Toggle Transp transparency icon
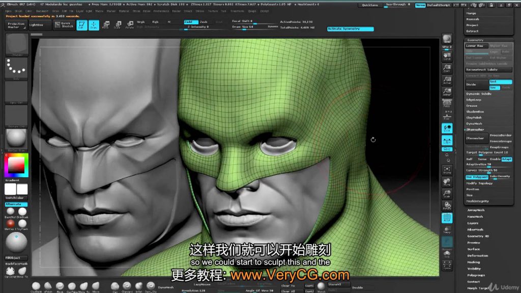Image resolution: width=521 pixels, height=293 pixels. 447,230
